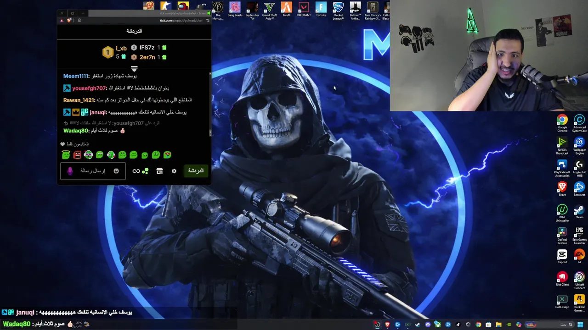Launch DaVinci Resolve desktop shortcut

click(x=562, y=236)
